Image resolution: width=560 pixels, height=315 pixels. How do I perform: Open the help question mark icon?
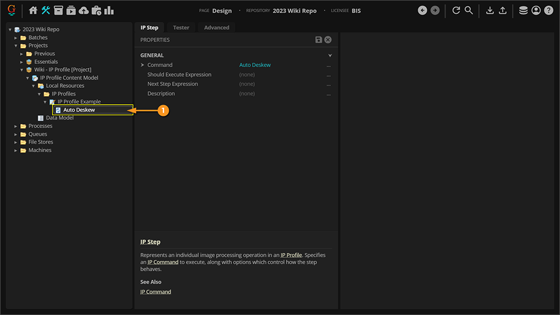coord(549,11)
